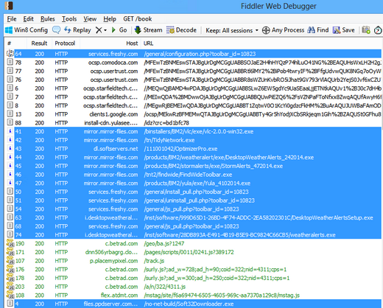Toggle Stream mode

pyautogui.click(x=149, y=30)
